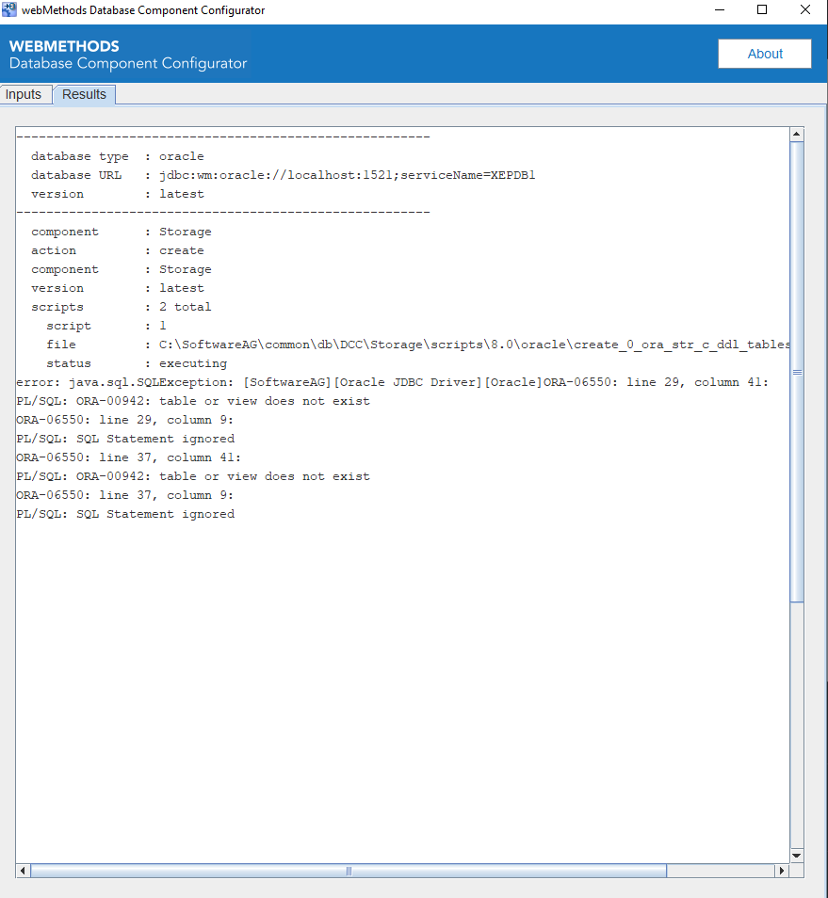
Task: Maximize the Configurator window
Action: click(762, 9)
